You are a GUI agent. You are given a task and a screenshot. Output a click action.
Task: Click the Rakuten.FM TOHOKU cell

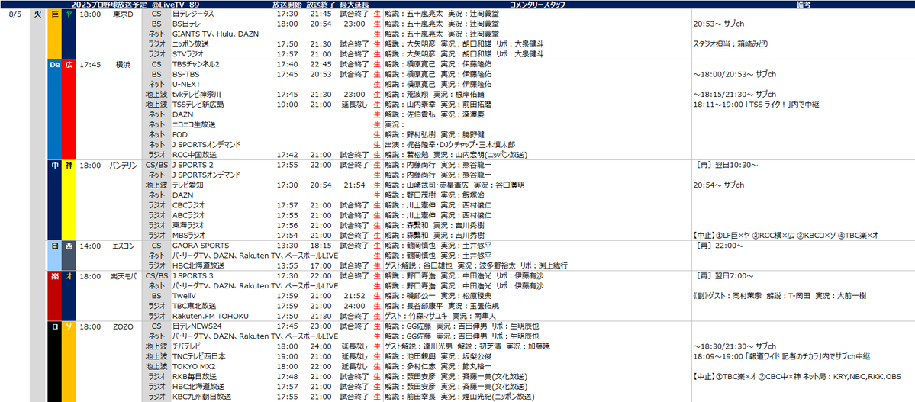pyautogui.click(x=211, y=316)
